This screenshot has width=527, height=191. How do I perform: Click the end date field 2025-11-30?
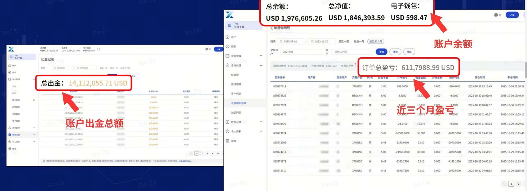[322, 41]
